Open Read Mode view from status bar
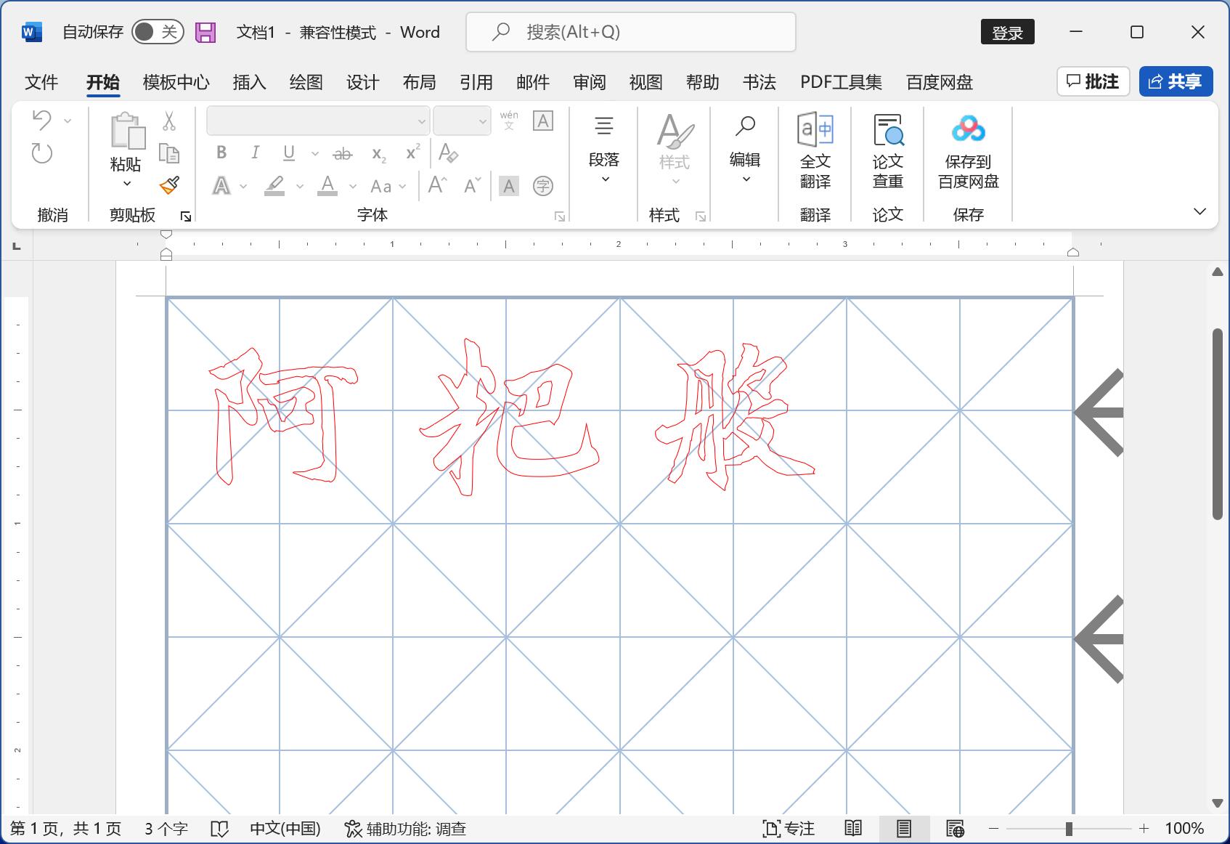This screenshot has height=844, width=1230. pos(853,828)
